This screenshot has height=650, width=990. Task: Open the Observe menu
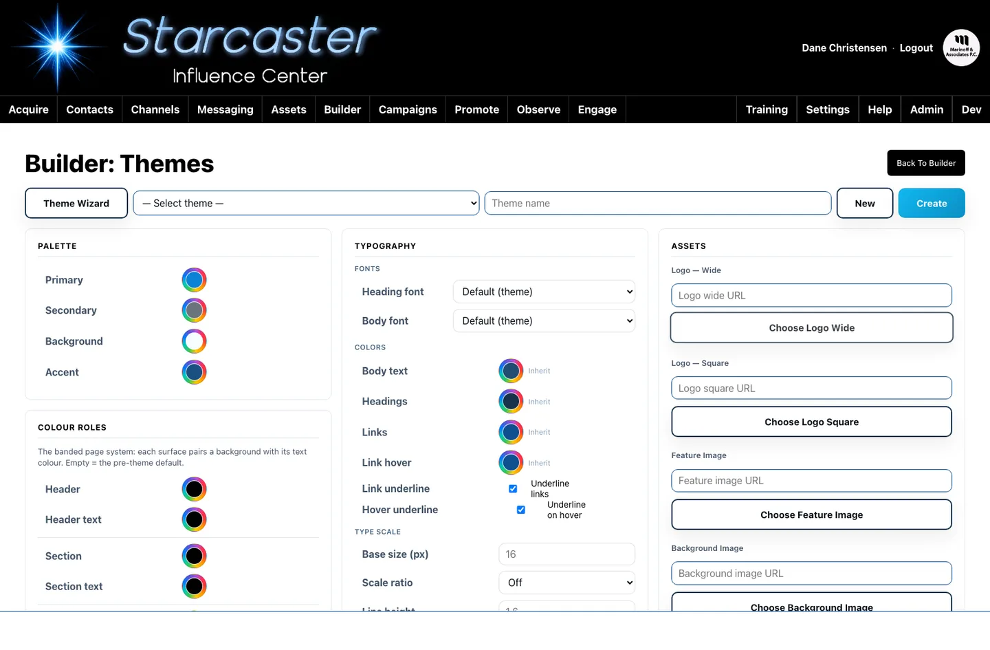(538, 109)
